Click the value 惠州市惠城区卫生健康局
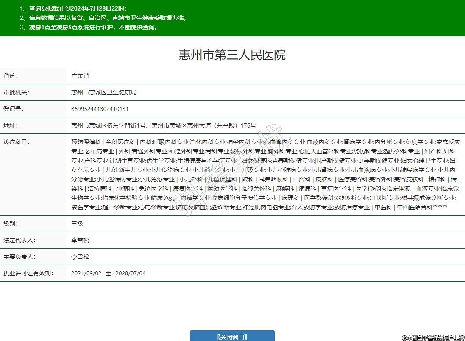465x341 pixels. click(104, 92)
